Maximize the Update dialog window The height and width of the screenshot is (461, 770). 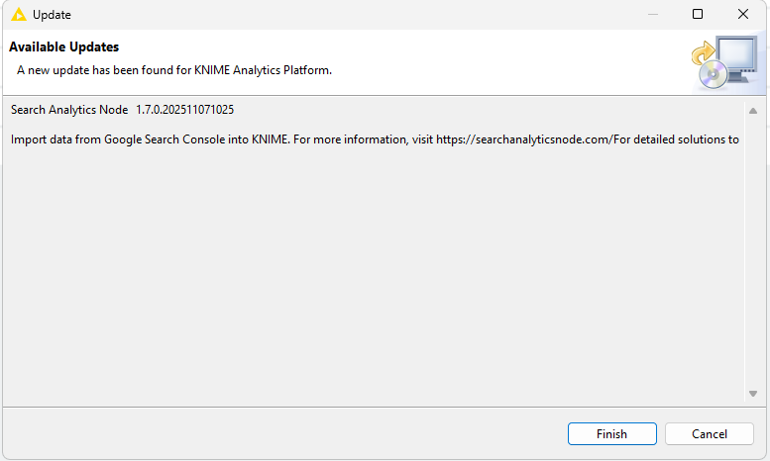[698, 15]
